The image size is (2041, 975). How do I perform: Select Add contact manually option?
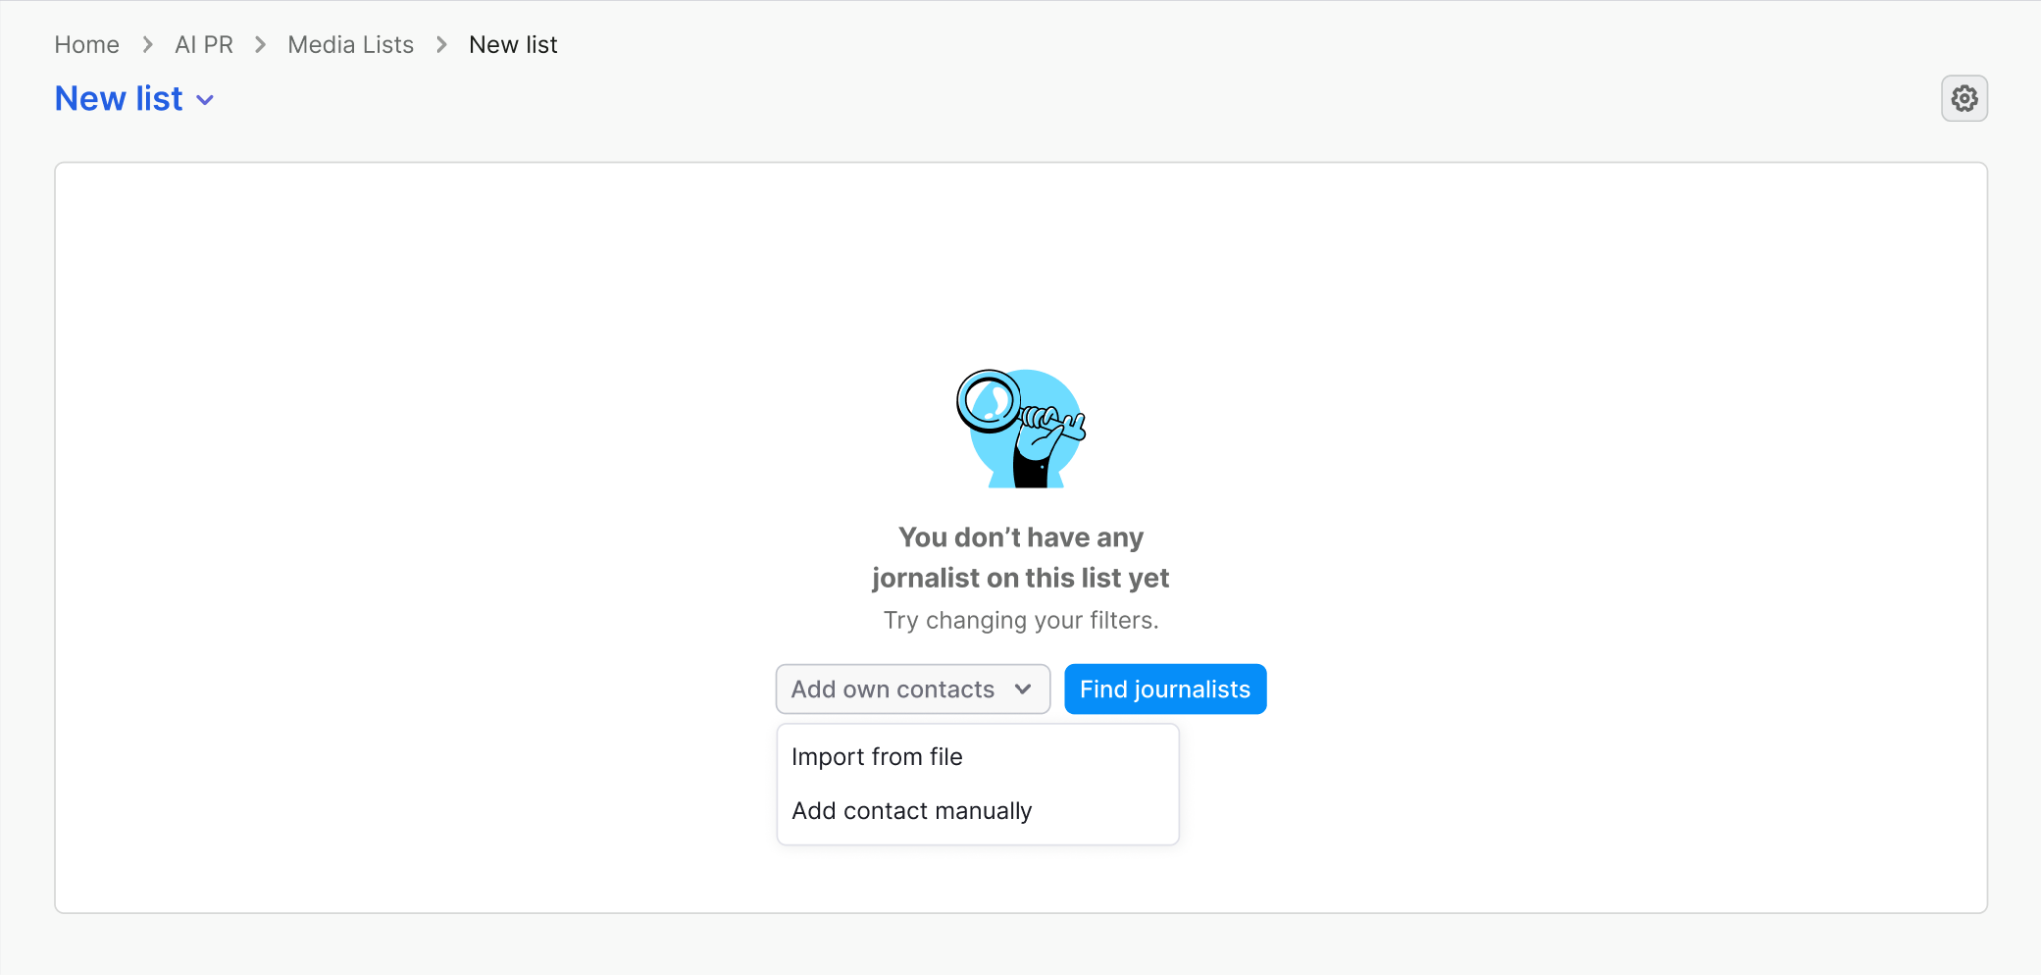[977, 811]
